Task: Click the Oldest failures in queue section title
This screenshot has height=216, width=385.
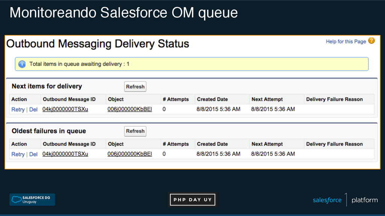Action: coord(49,131)
